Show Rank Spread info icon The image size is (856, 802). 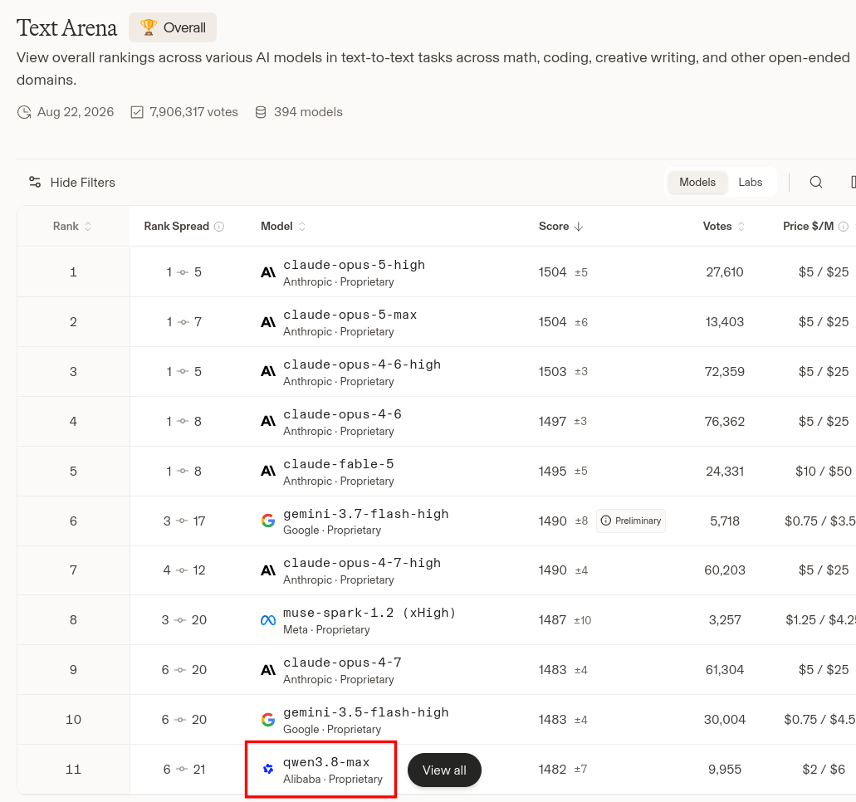219,227
